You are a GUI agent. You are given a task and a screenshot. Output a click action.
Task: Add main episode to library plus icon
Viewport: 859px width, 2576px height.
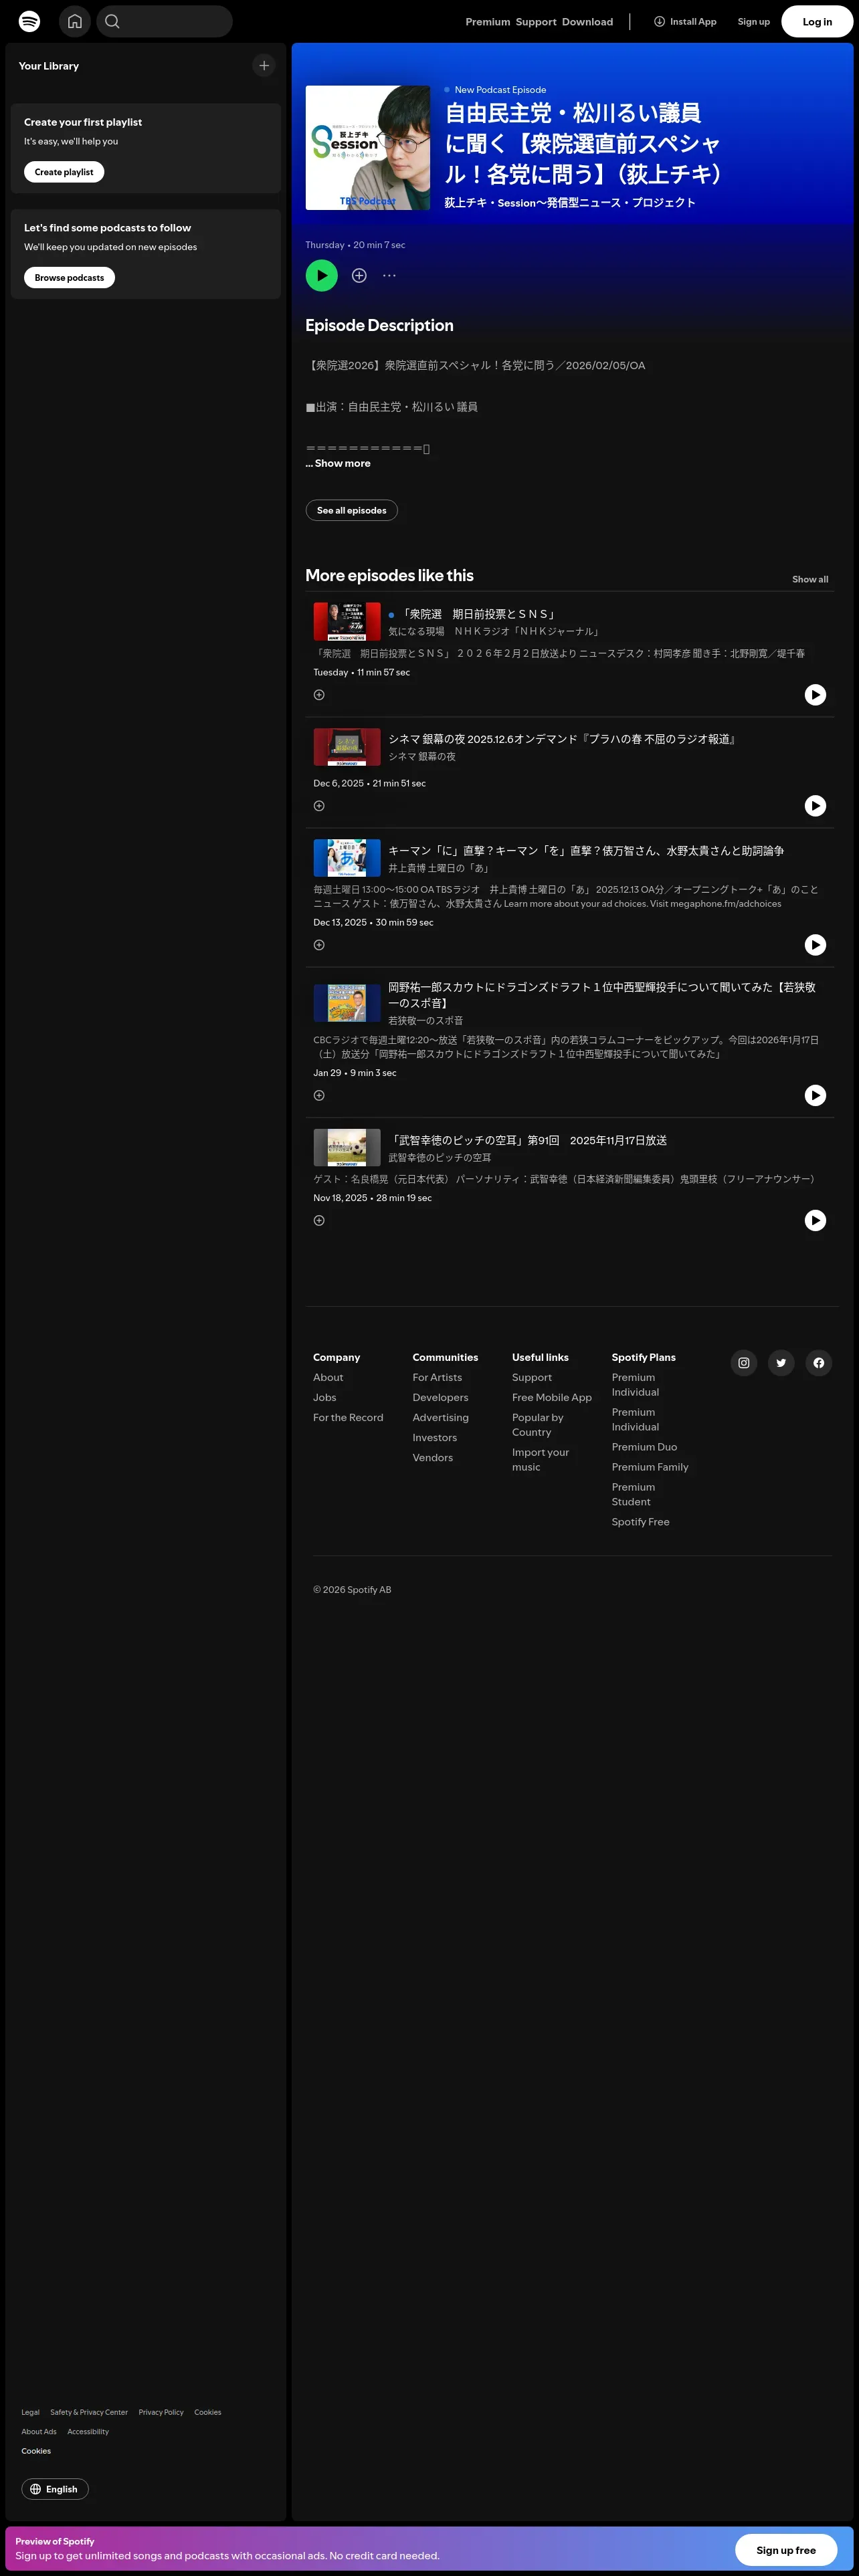[359, 276]
